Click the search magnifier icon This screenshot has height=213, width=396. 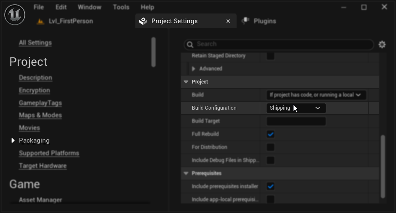tap(190, 44)
